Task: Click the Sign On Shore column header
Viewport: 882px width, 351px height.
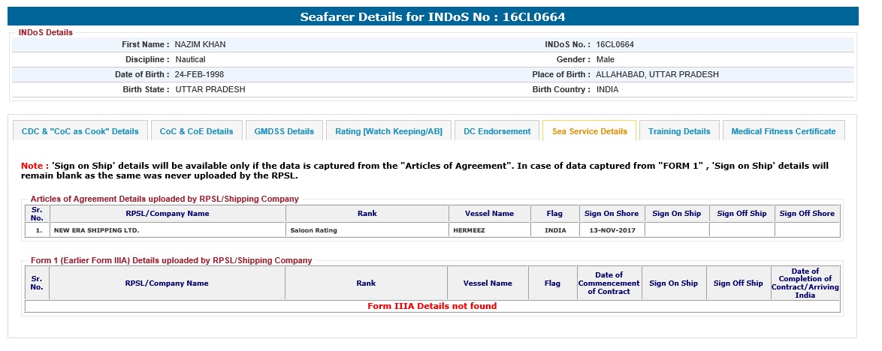Action: (612, 214)
